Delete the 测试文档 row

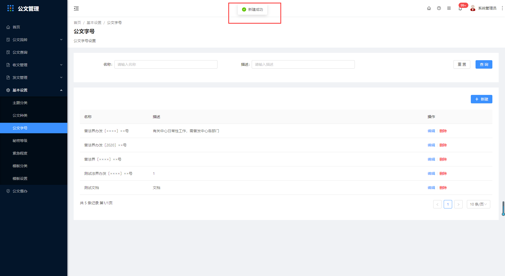[x=443, y=188]
